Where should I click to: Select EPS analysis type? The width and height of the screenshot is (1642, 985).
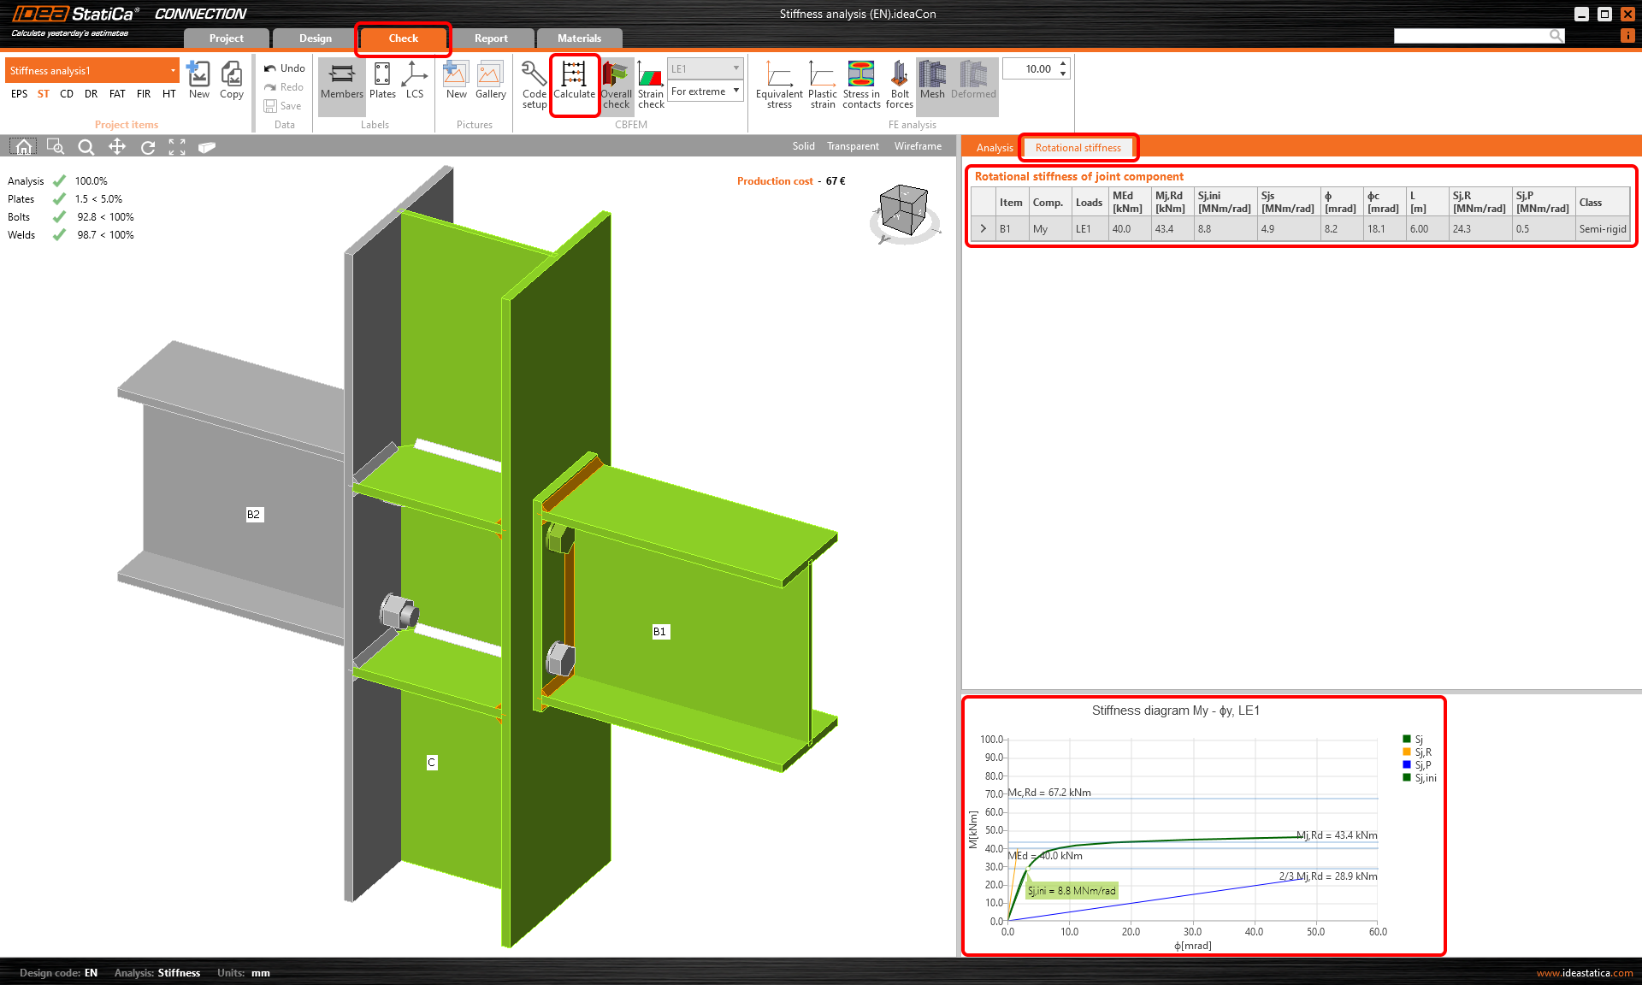click(x=19, y=94)
